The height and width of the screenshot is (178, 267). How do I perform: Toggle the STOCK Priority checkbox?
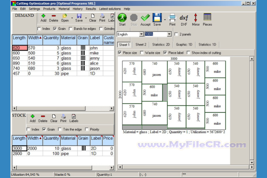click(87, 129)
